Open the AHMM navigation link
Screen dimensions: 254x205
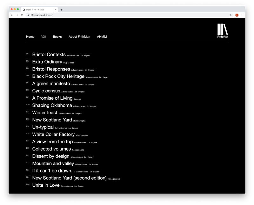pyautogui.click(x=102, y=37)
